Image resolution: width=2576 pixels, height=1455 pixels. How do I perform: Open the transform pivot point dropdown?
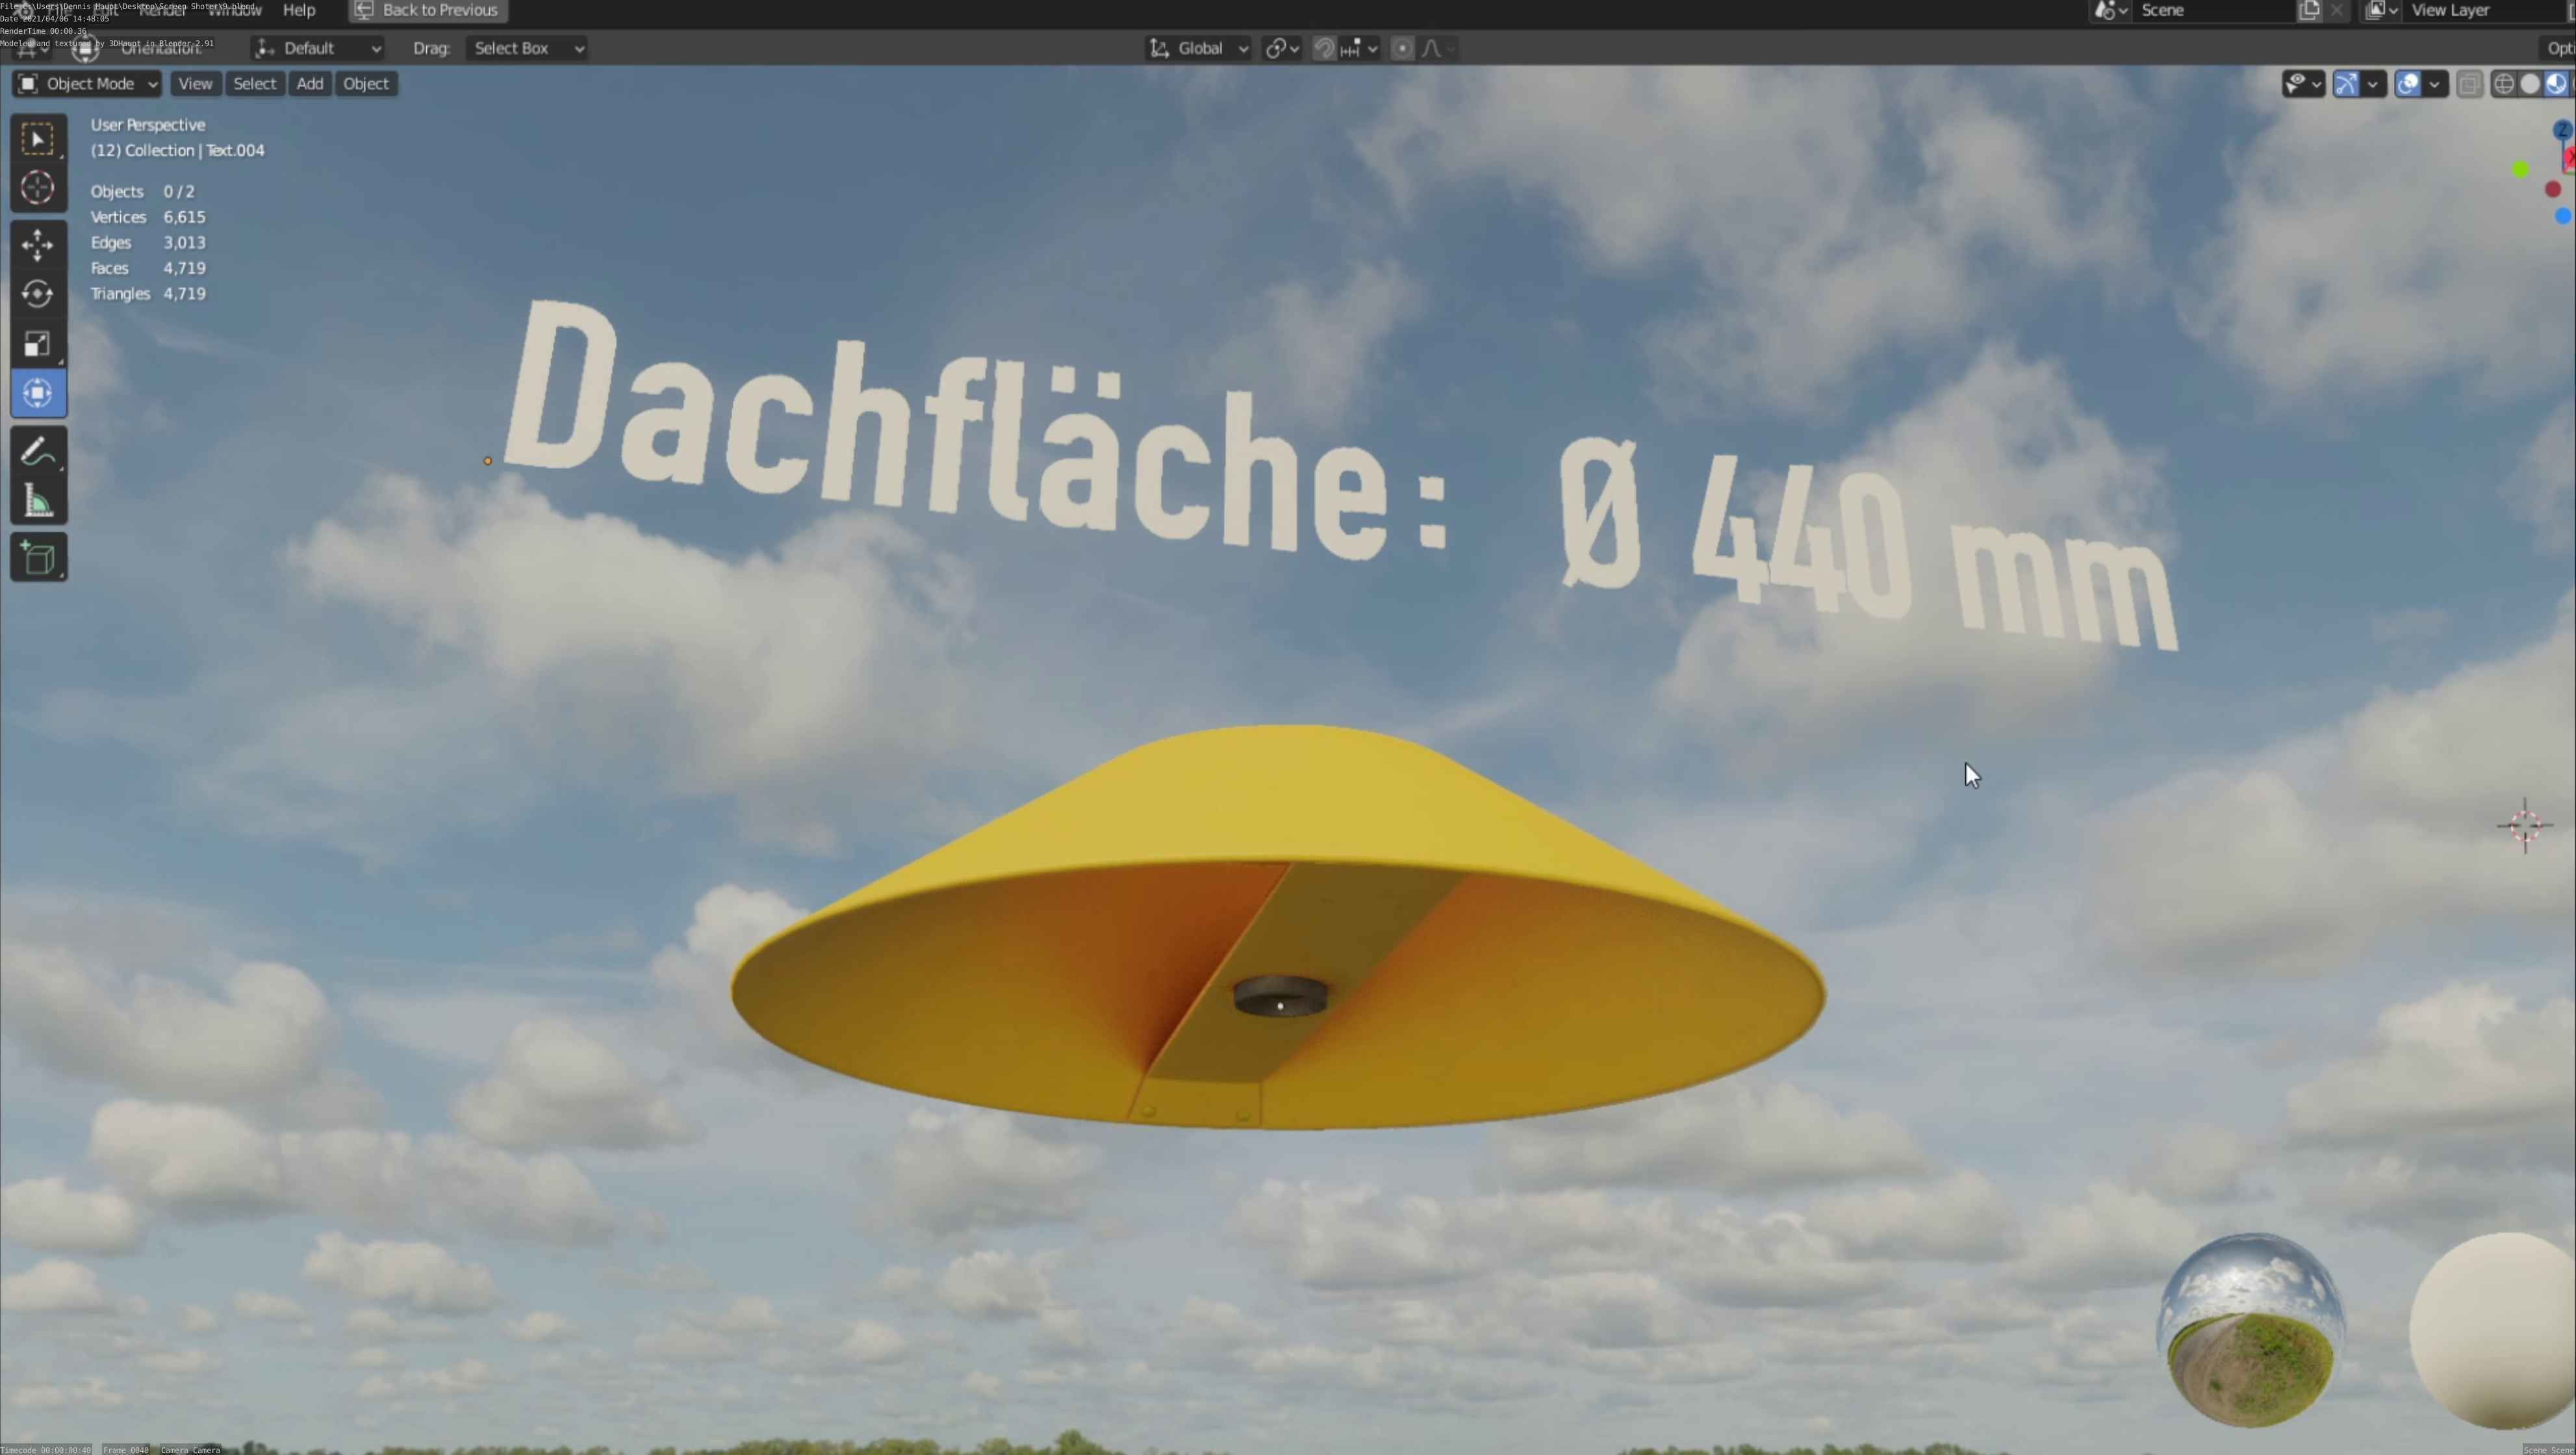(1282, 49)
